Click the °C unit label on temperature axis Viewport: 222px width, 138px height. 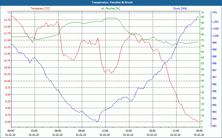(9, 12)
